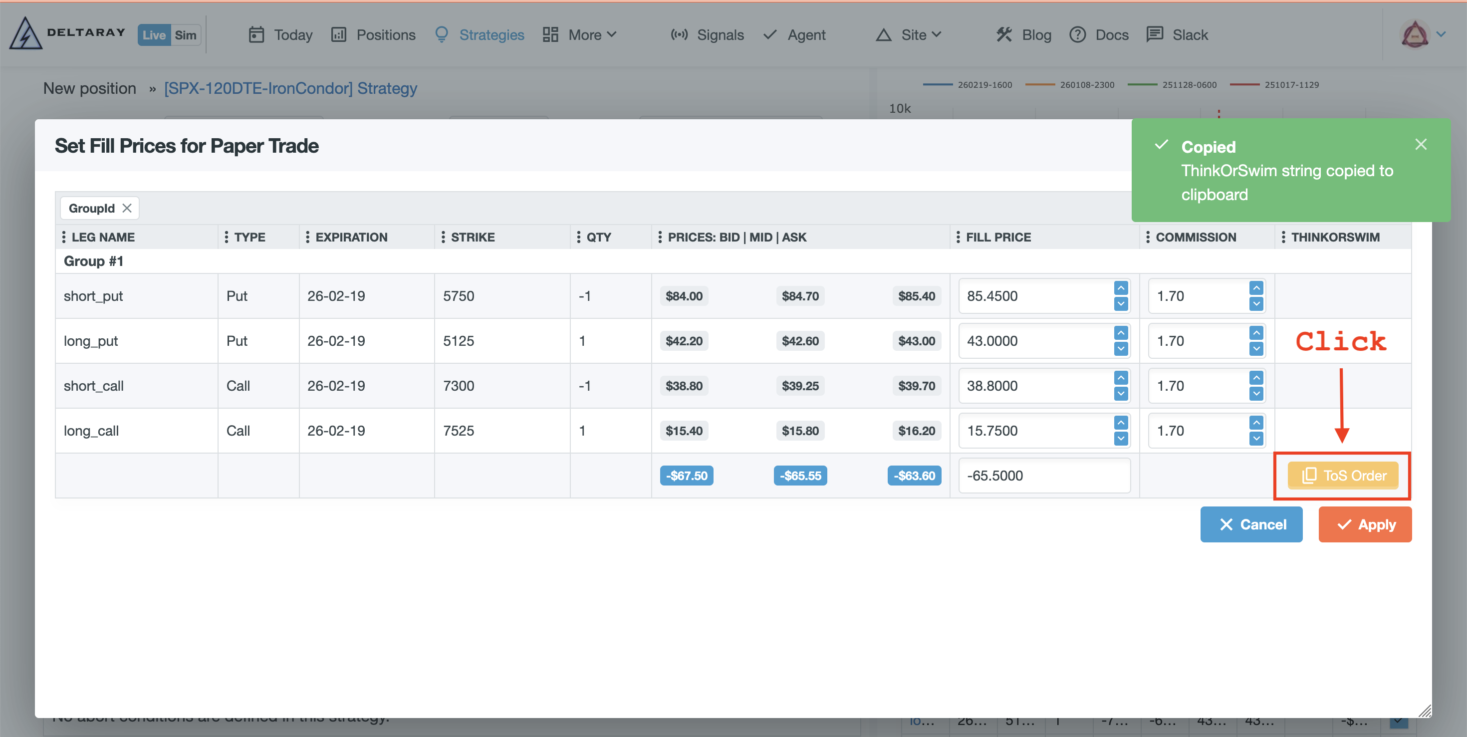Open the LEG NAME column menu

coord(64,237)
